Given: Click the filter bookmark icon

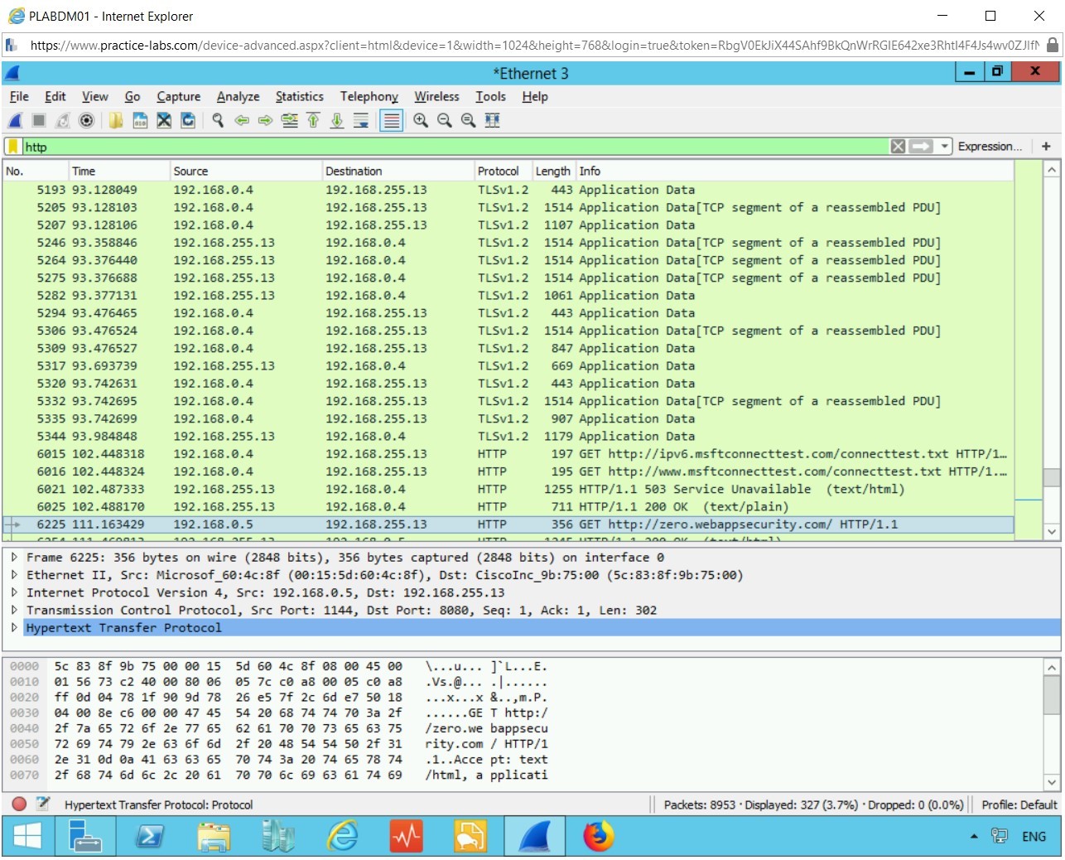Looking at the screenshot, I should 12,147.
